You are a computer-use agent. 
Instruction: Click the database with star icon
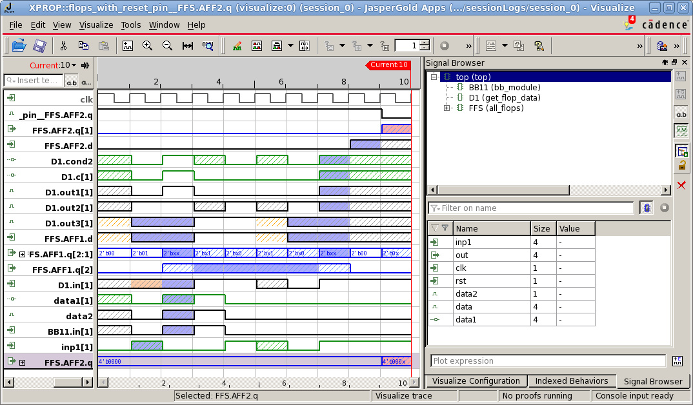tap(662, 46)
